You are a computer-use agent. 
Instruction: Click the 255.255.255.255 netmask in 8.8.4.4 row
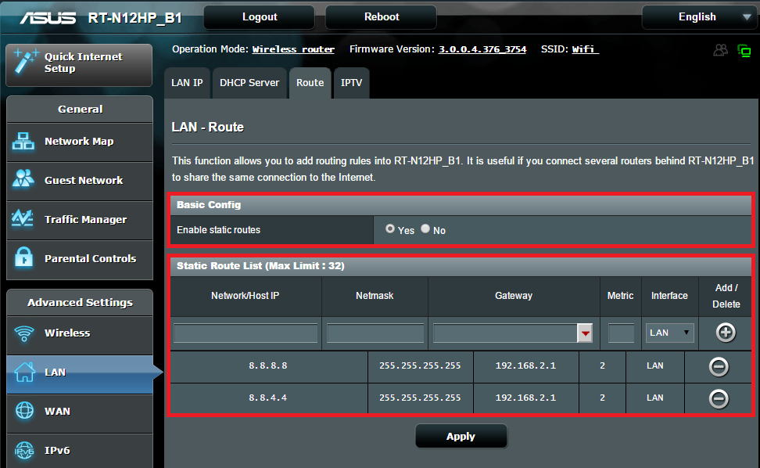[x=420, y=398]
